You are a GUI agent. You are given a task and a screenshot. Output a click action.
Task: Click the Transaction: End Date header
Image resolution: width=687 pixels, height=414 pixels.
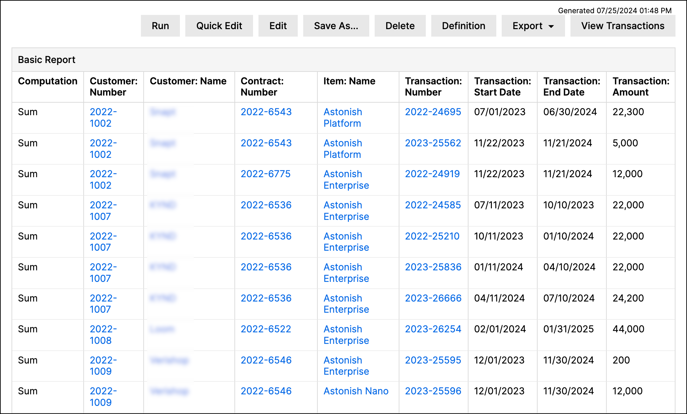click(x=572, y=87)
